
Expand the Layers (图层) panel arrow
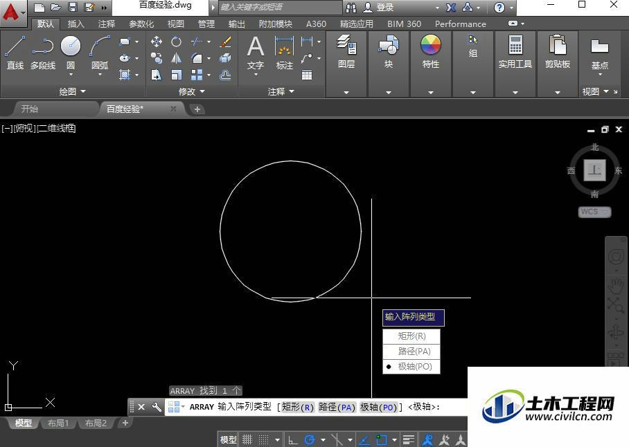(346, 92)
